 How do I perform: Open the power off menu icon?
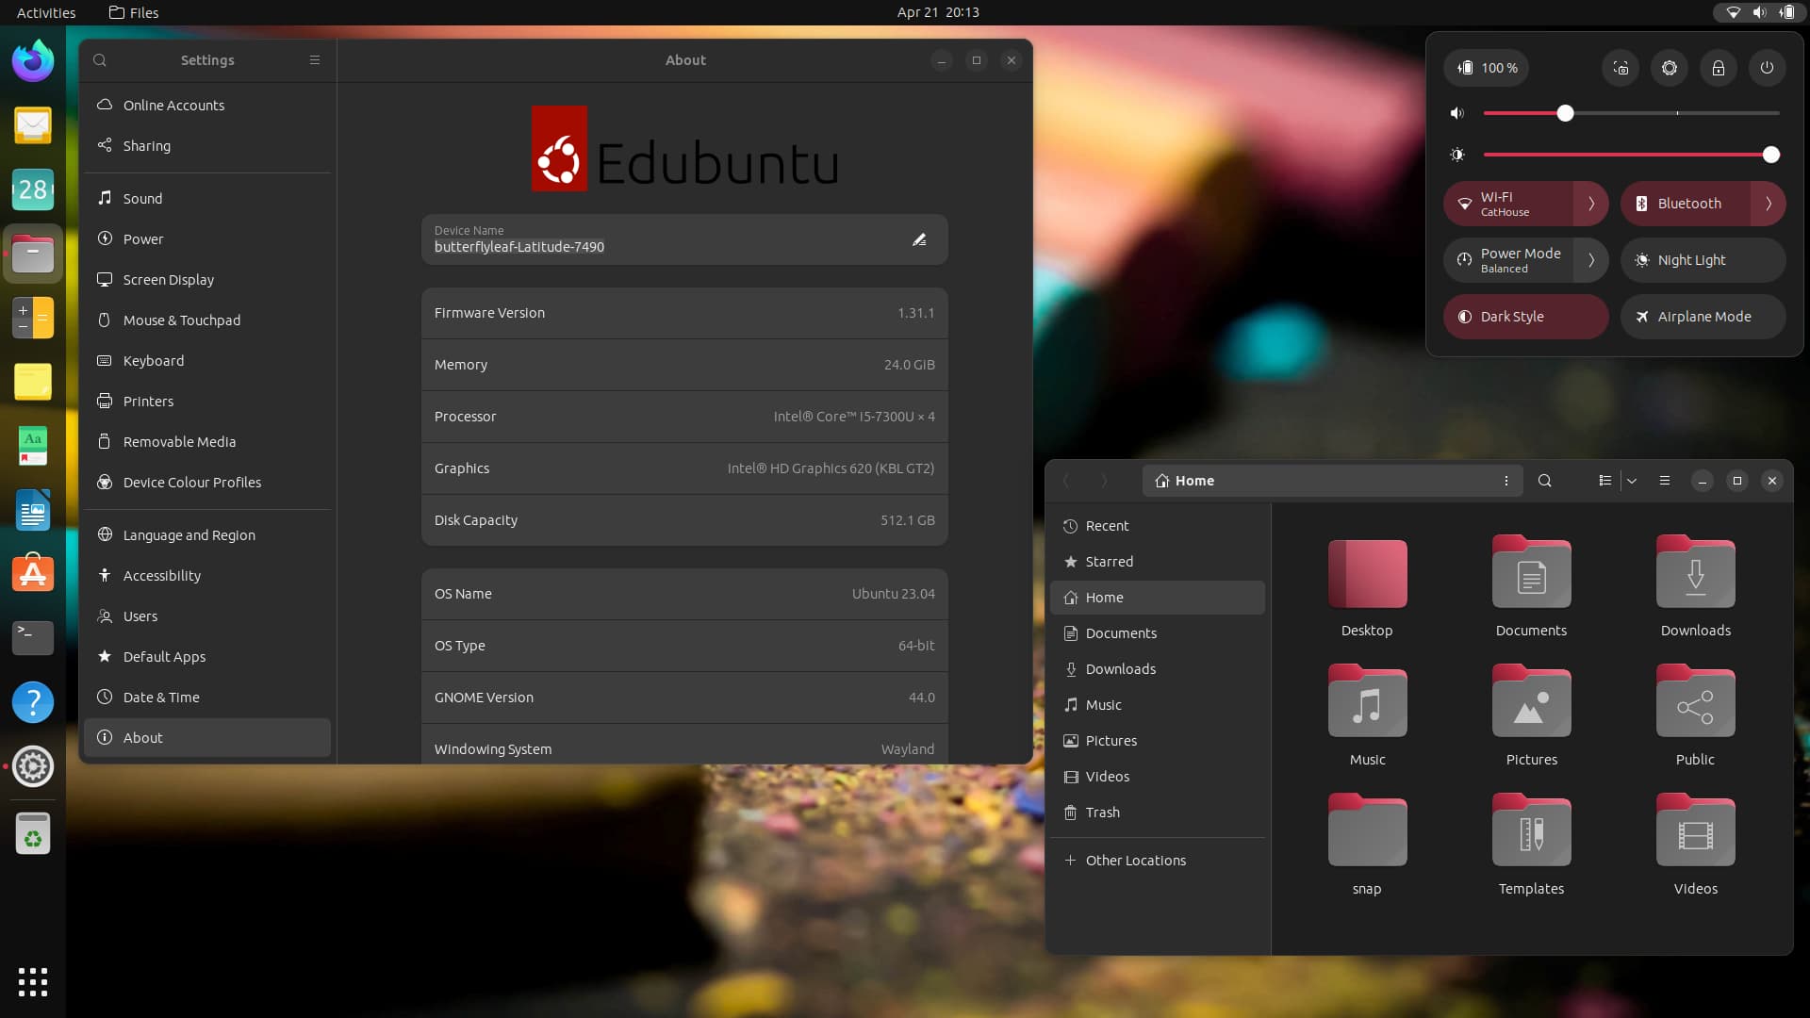1767,68
